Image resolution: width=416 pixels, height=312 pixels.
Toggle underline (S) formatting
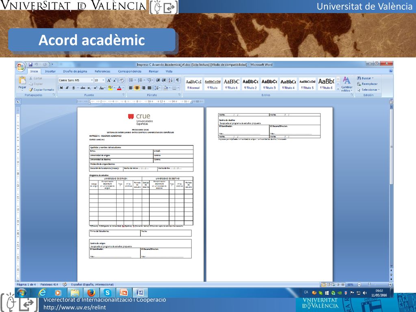(x=74, y=88)
